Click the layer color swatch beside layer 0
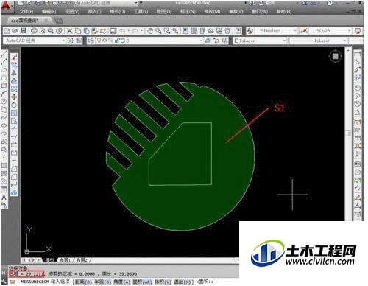The image size is (368, 286). (123, 41)
